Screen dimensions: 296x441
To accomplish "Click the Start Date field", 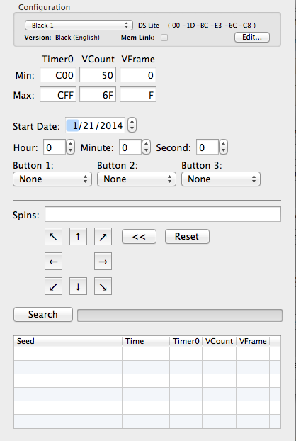I will click(95, 125).
